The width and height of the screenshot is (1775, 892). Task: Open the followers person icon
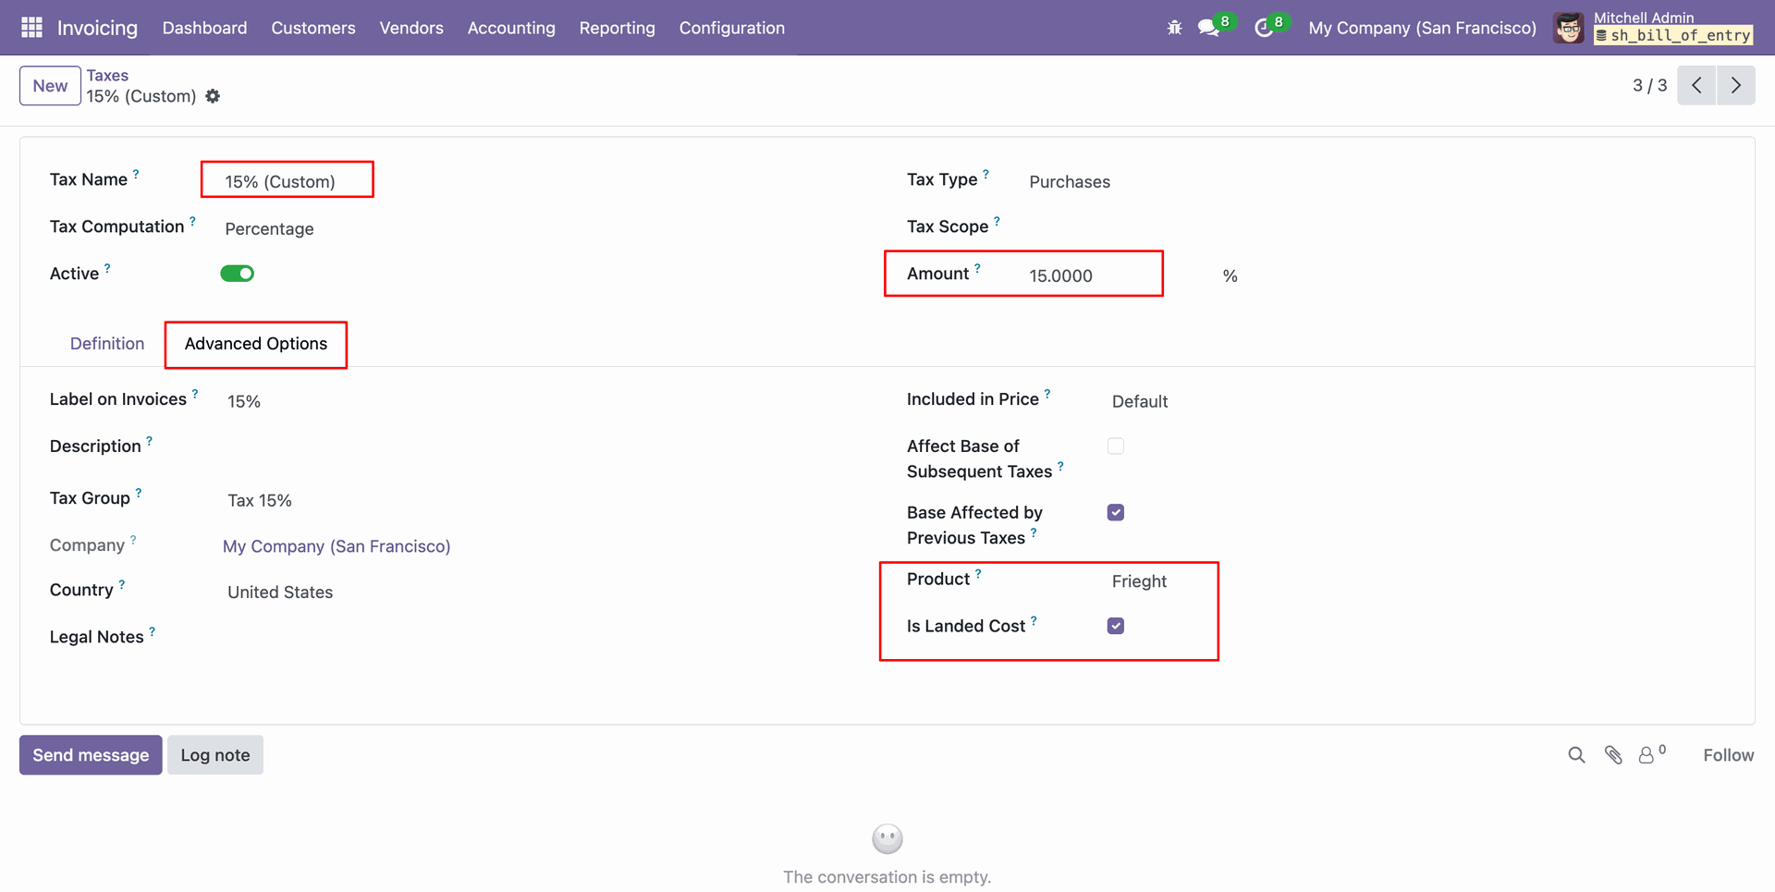point(1646,755)
